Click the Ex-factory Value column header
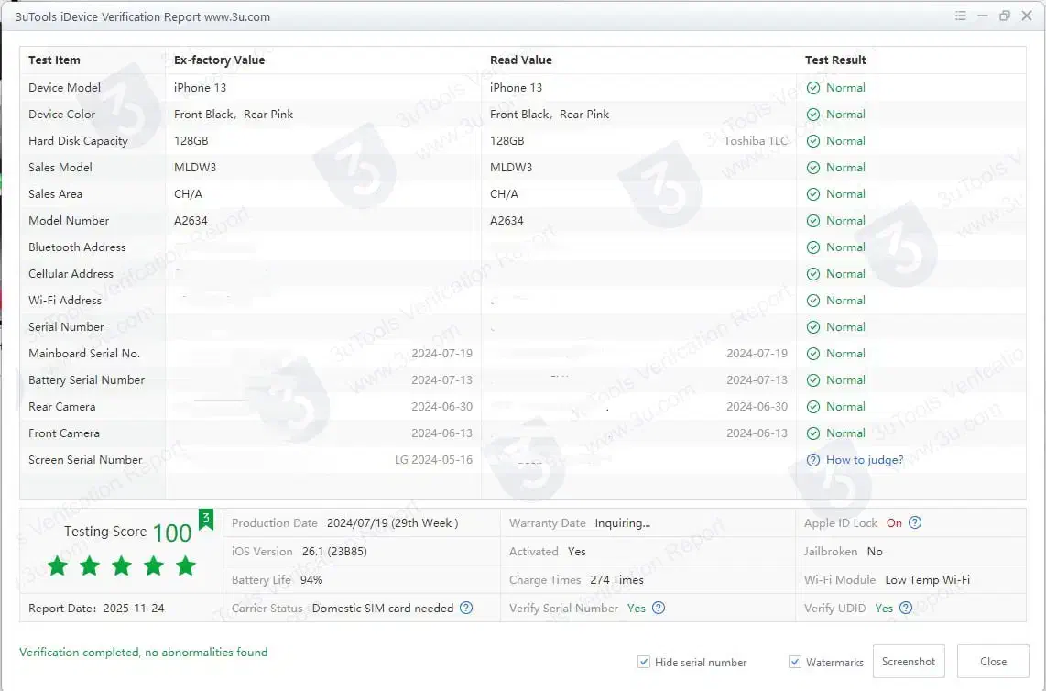The height and width of the screenshot is (691, 1046). 219,60
